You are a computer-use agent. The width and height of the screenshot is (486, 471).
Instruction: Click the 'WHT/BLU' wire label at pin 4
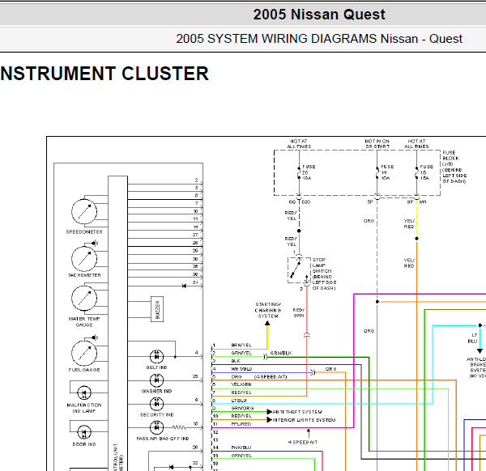click(x=241, y=369)
